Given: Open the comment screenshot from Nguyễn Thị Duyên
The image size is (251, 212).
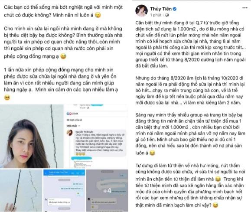Looking at the screenshot, I should click(96, 136).
